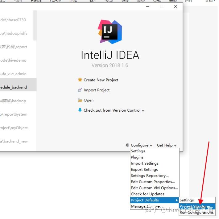Click the Check out download arrow icon
Screen dimensions: 219x219
(x=80, y=110)
